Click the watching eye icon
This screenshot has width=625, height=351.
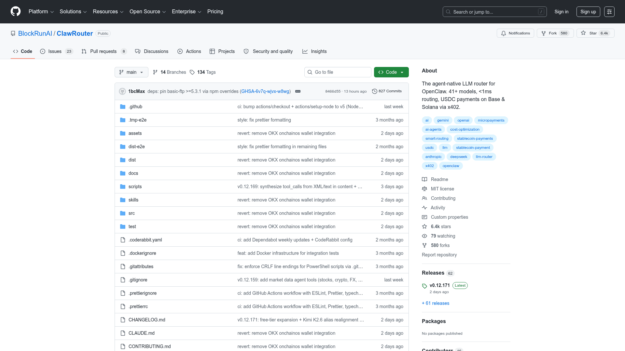[424, 236]
